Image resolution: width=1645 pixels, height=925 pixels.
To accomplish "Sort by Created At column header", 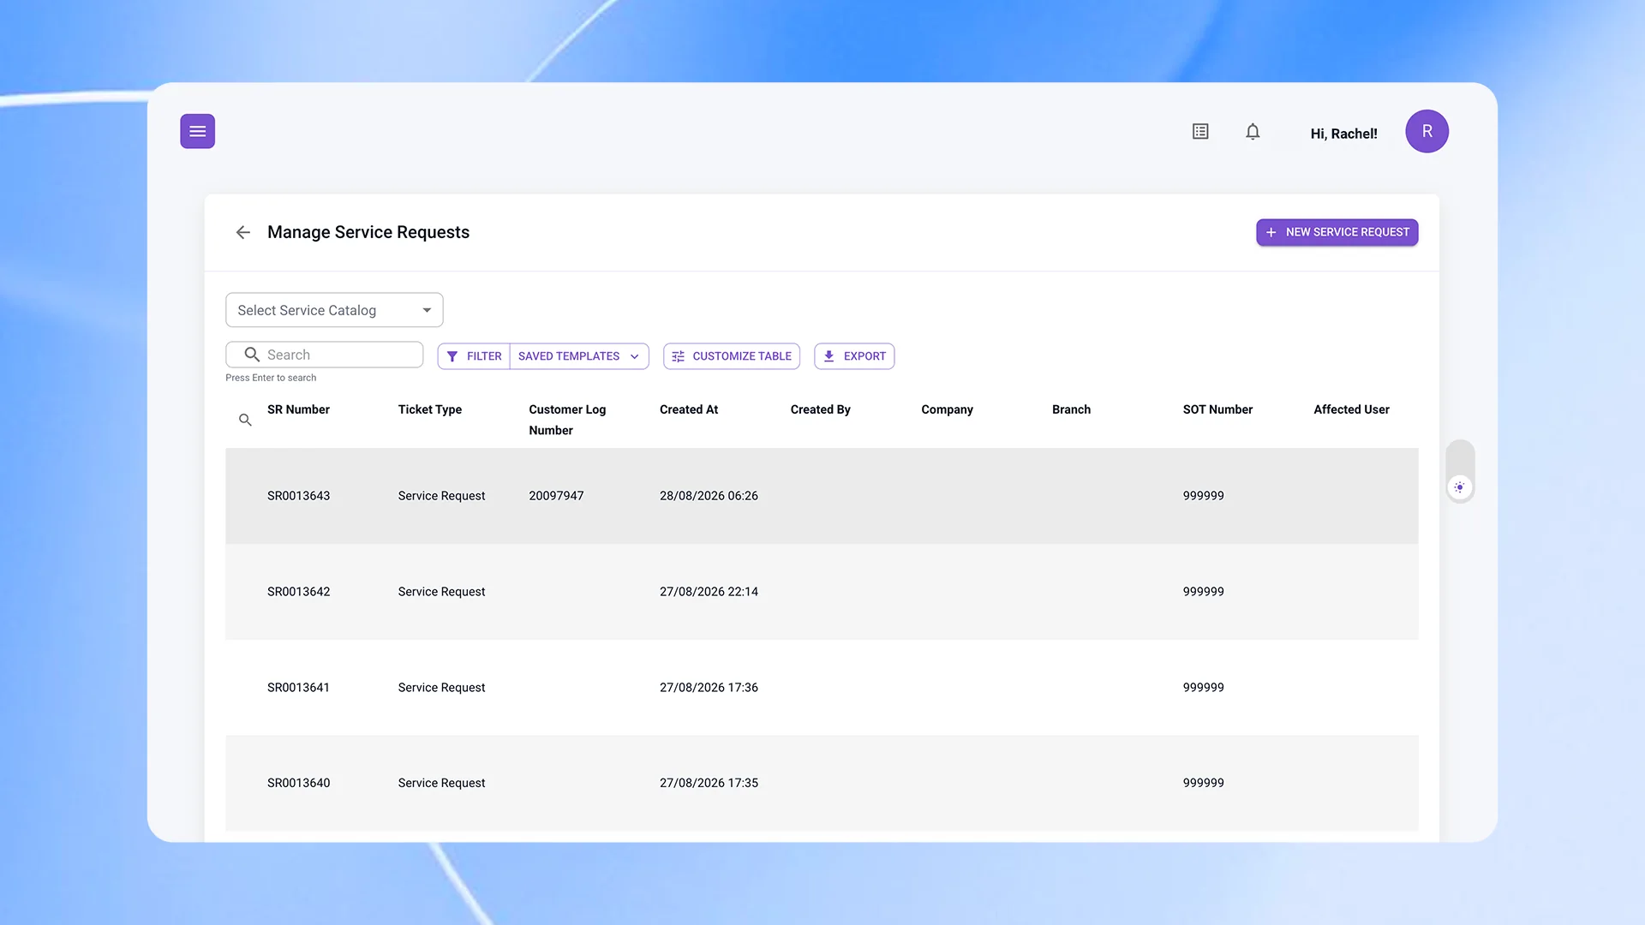I will [689, 409].
